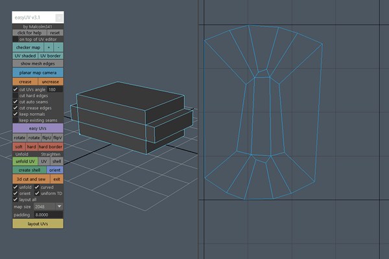Click the planar map camera button
The height and width of the screenshot is (259, 389).
tap(38, 73)
